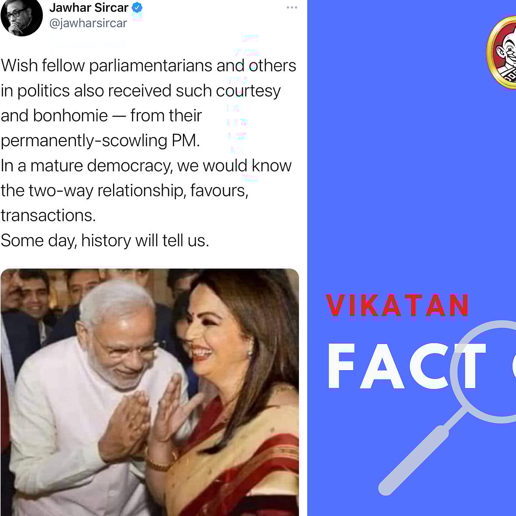Click the white FACT heading
Viewport: 516px width, 516px height.
[407, 366]
